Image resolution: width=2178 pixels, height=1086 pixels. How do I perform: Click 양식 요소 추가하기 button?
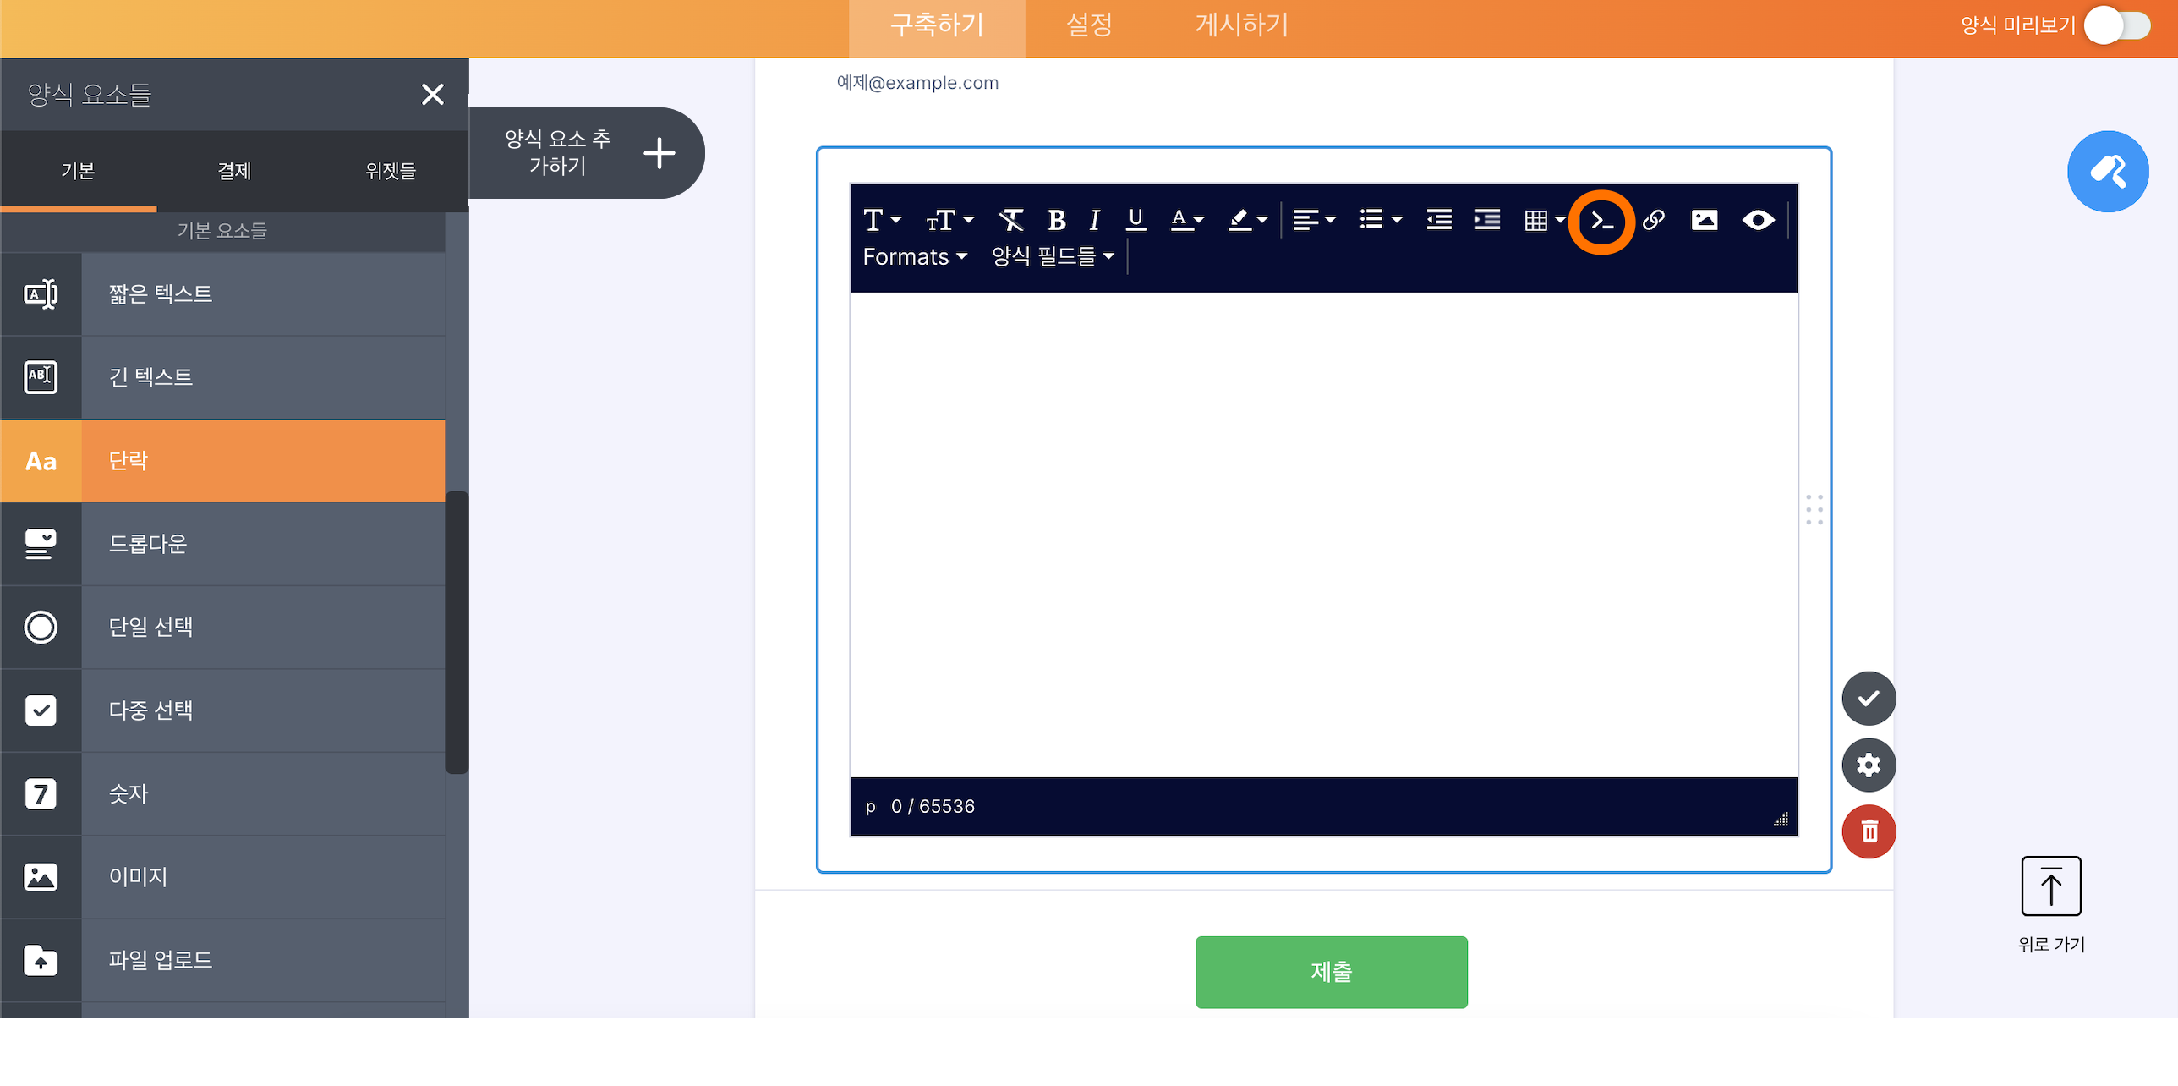tap(586, 153)
